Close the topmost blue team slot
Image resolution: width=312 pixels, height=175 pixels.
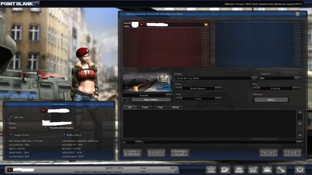tap(298, 25)
